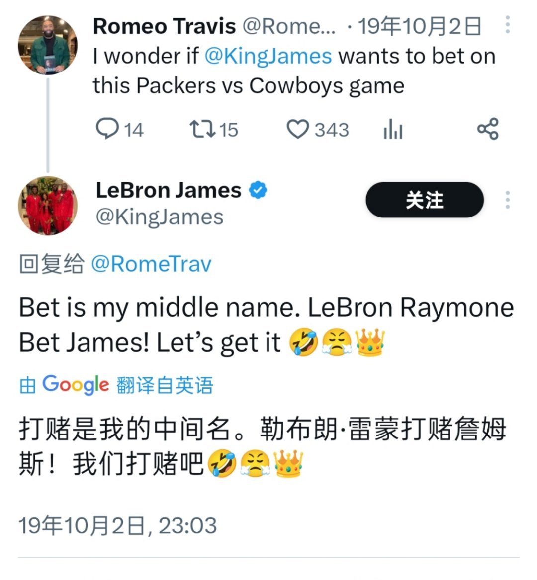Open the LeBron James display name
This screenshot has width=537, height=580.
(x=169, y=190)
